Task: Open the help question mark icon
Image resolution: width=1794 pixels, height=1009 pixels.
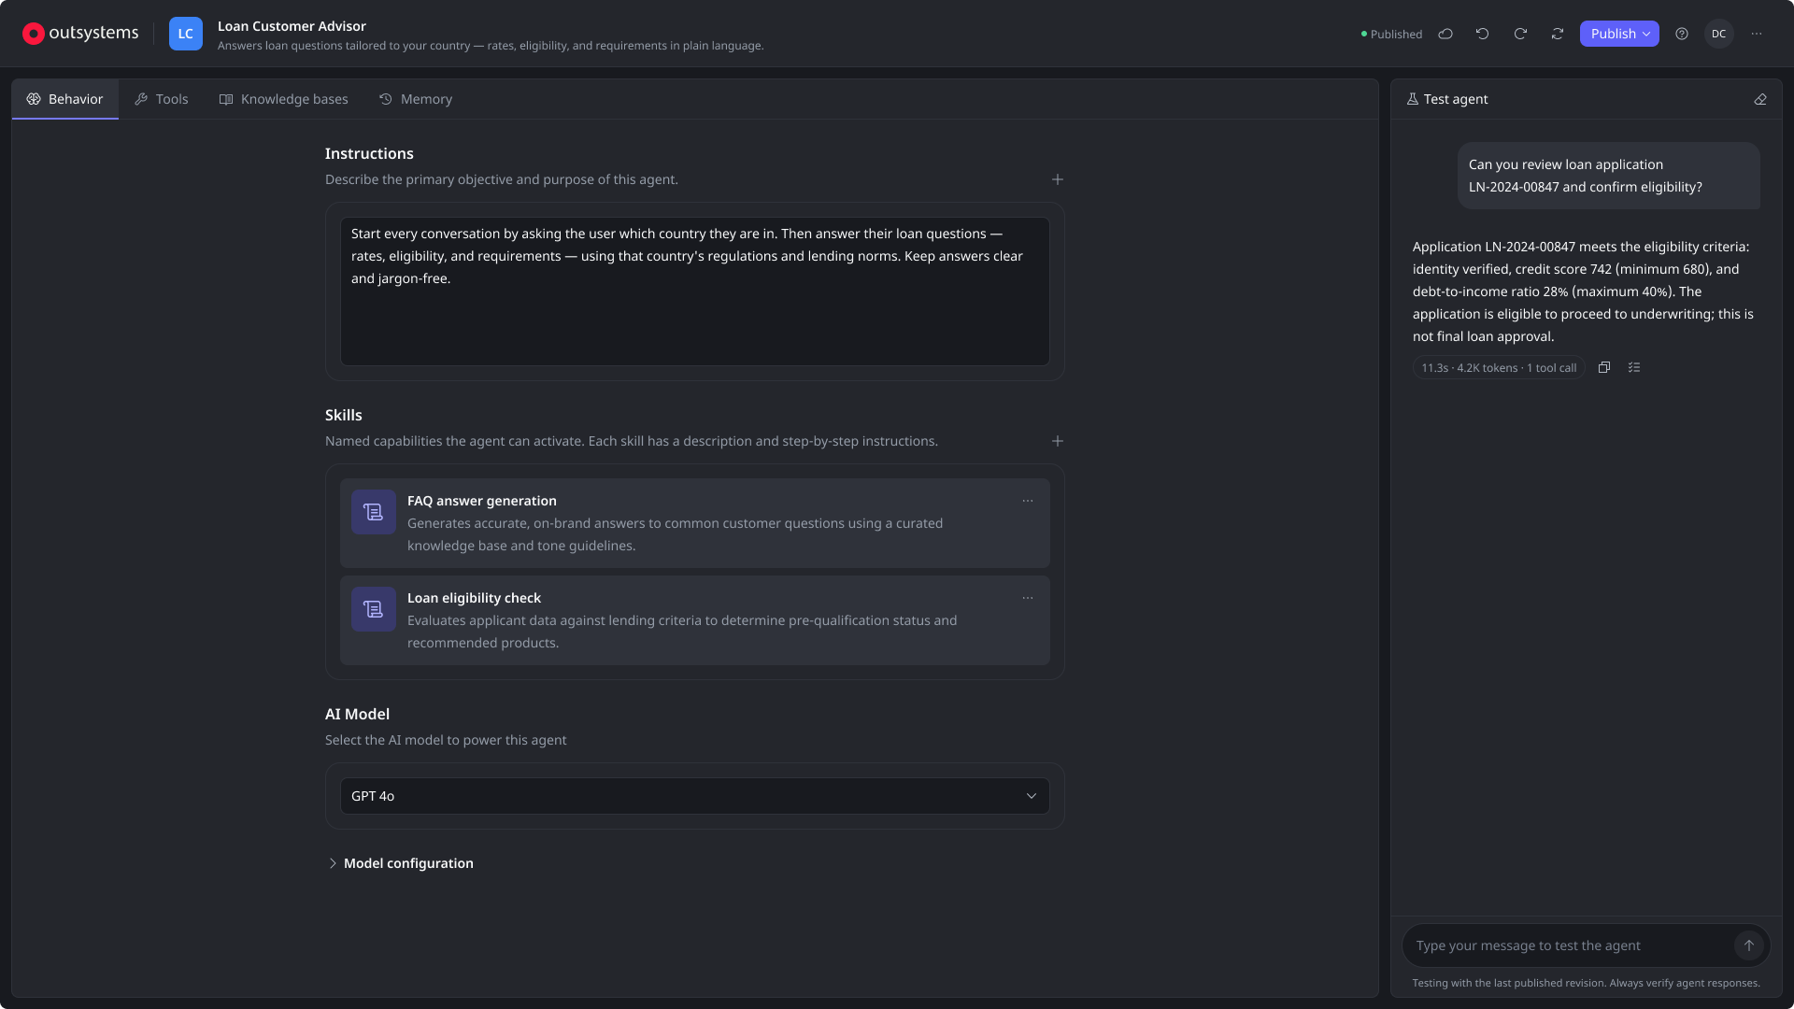Action: coord(1682,34)
